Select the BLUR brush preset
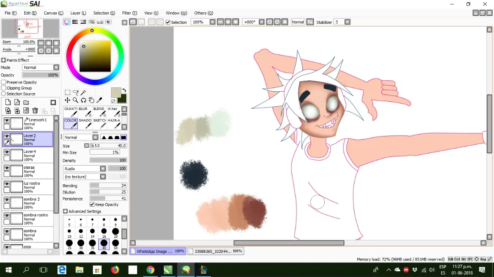The image size is (494, 277). click(85, 112)
